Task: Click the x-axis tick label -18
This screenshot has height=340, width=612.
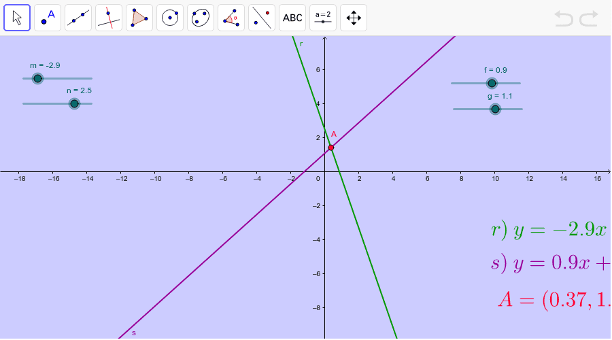Action: (20, 179)
